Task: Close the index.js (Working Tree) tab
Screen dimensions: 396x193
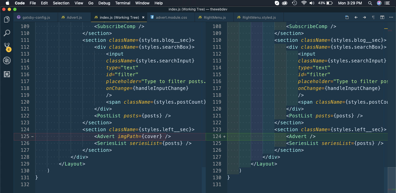Action: click(143, 17)
